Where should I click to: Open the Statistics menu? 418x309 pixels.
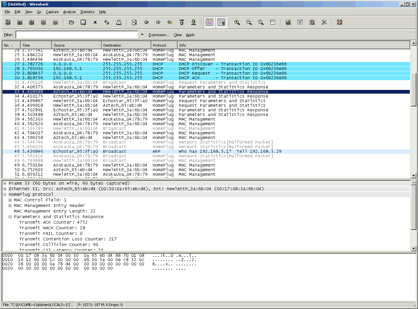pyautogui.click(x=87, y=12)
